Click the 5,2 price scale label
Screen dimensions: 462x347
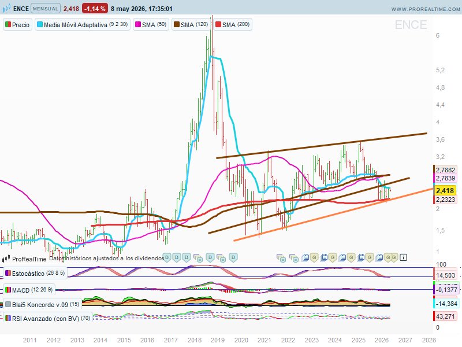coord(440,70)
